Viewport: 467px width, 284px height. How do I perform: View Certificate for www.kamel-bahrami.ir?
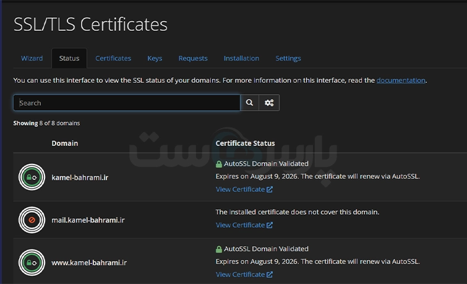tap(244, 275)
